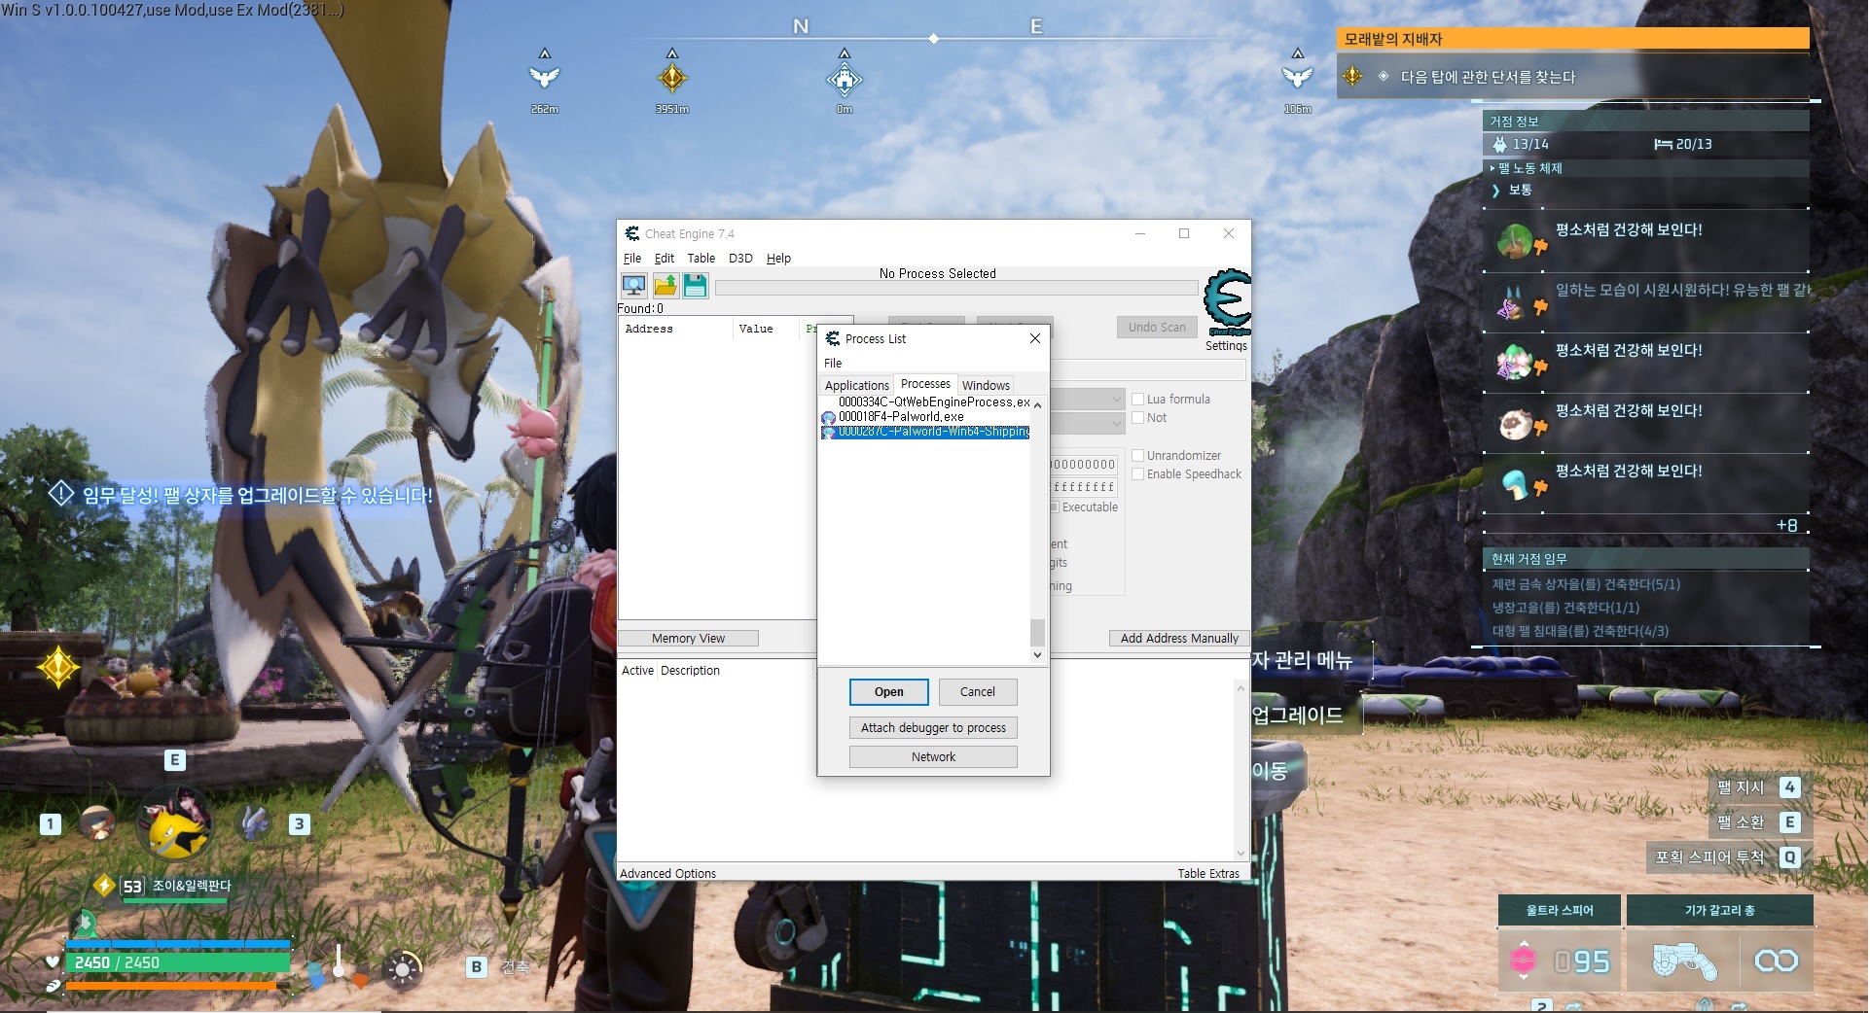The height and width of the screenshot is (1013, 1870).
Task: Cancel the Process List dialog
Action: [x=977, y=691]
